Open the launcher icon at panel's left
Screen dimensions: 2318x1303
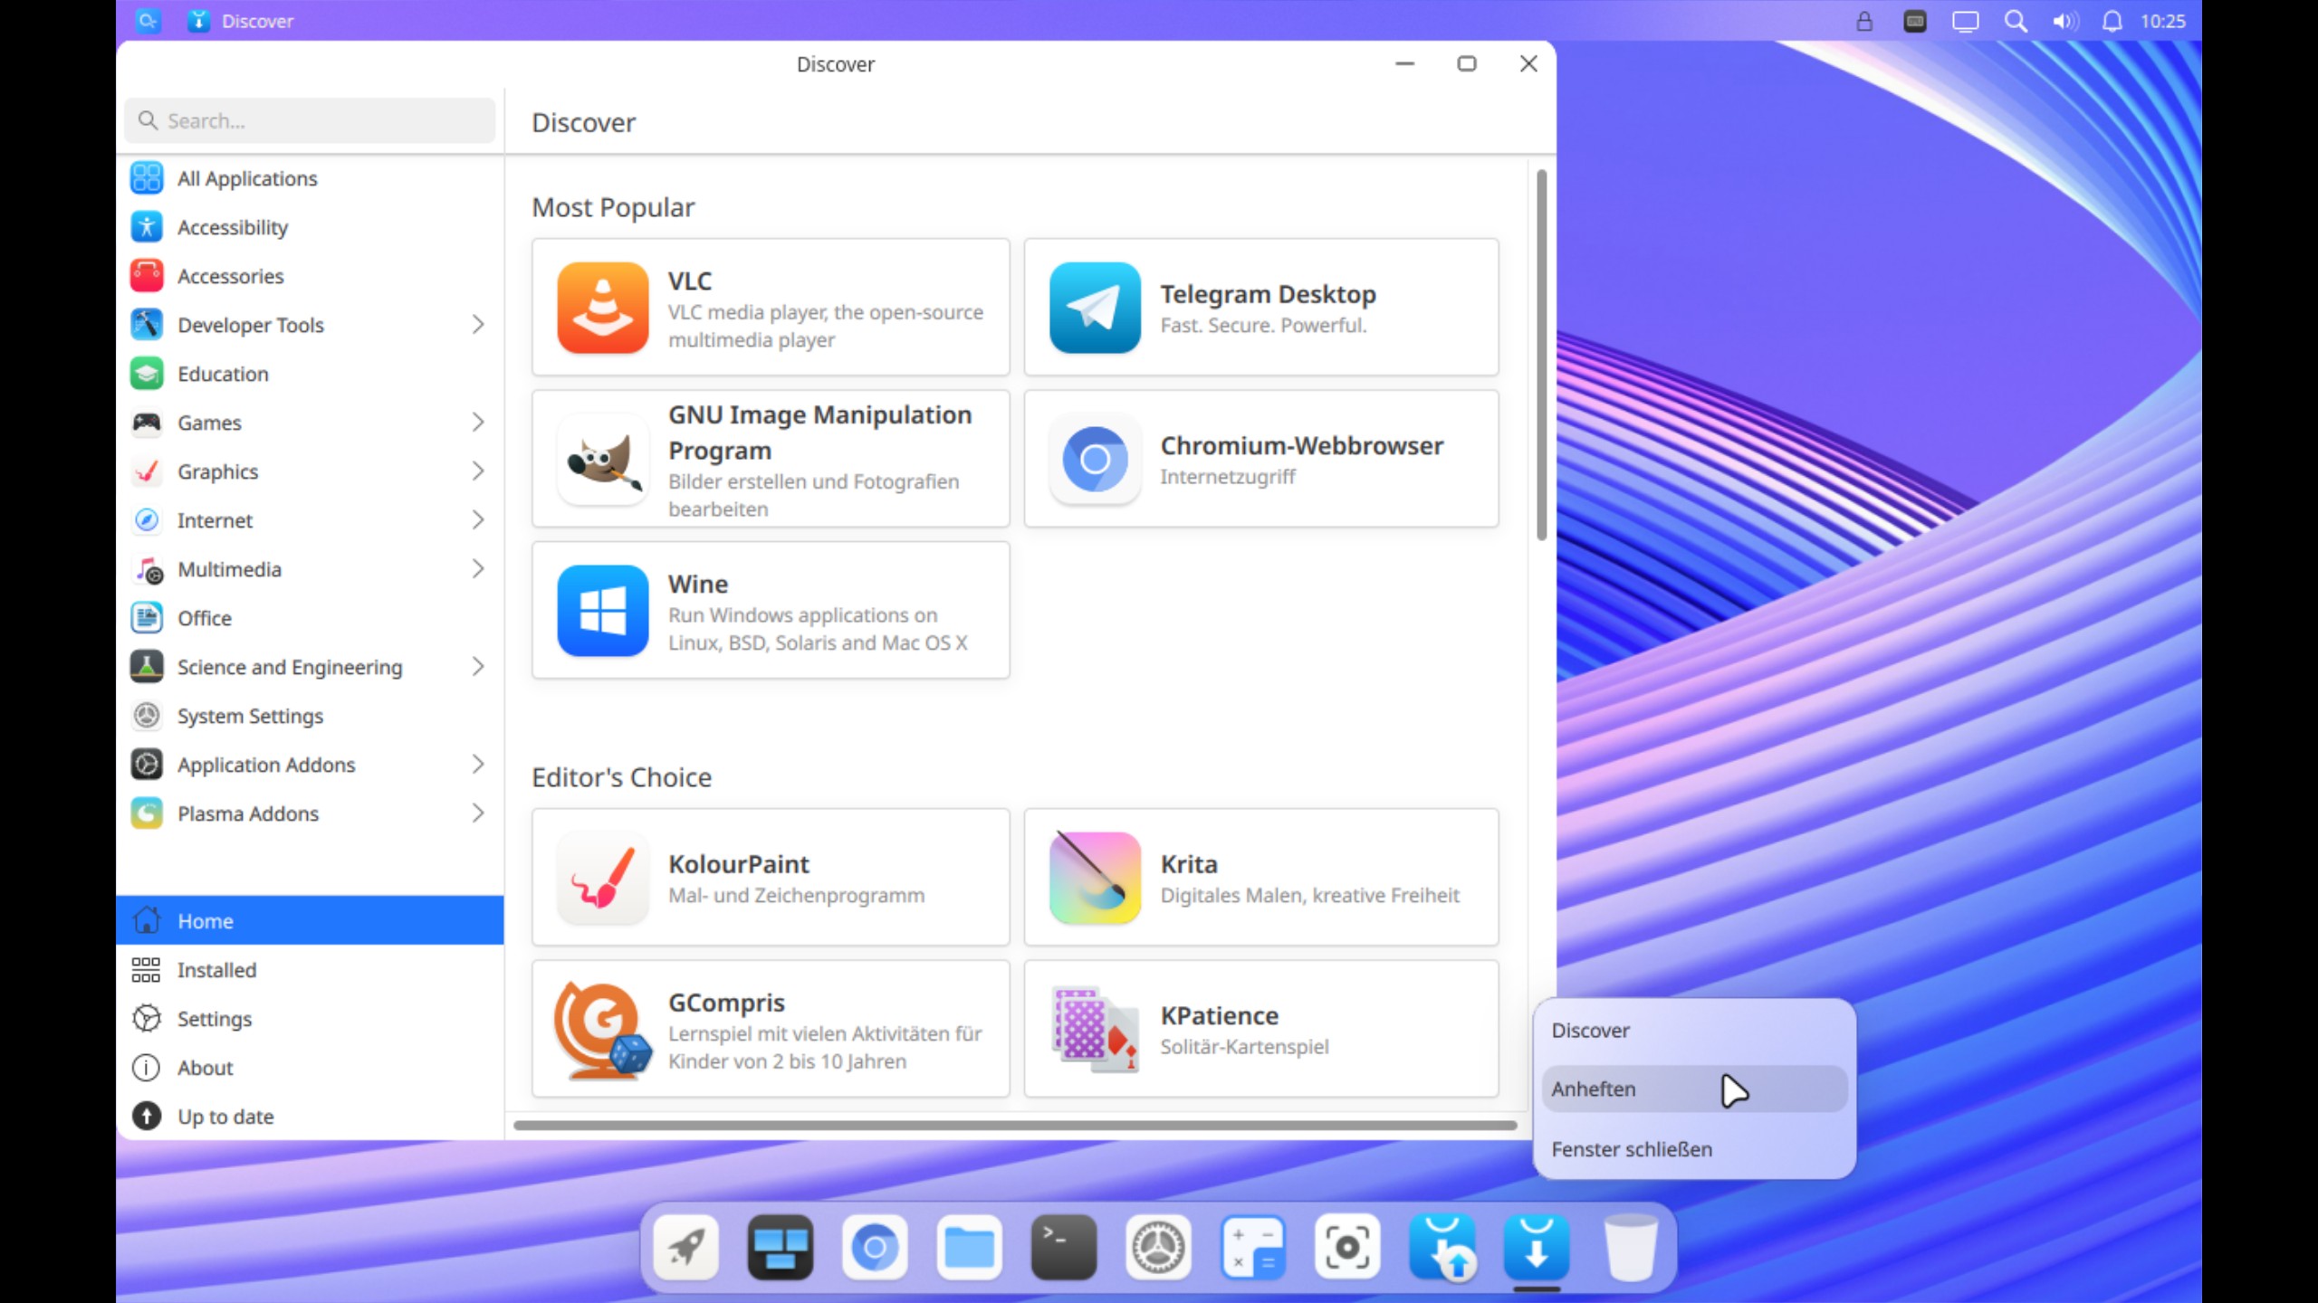tap(148, 21)
